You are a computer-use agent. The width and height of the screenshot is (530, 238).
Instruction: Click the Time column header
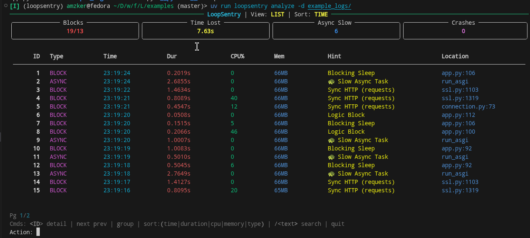tap(110, 56)
